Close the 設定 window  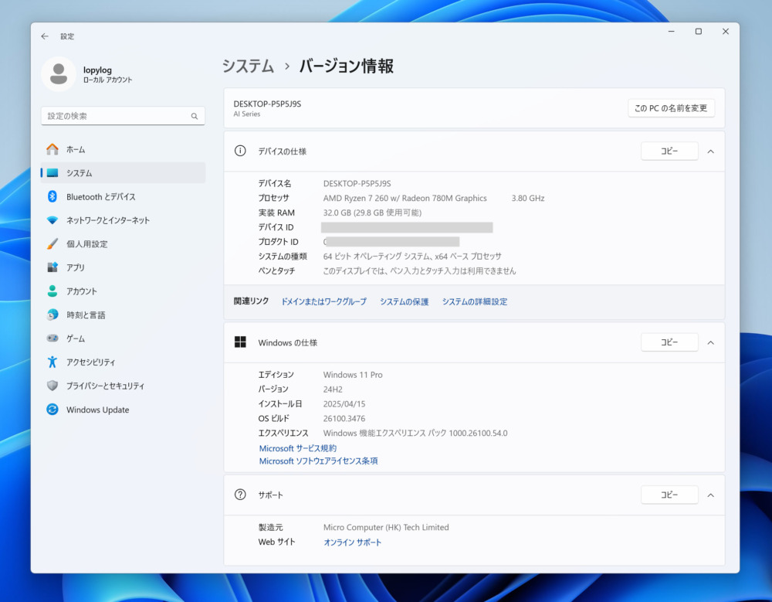(725, 32)
